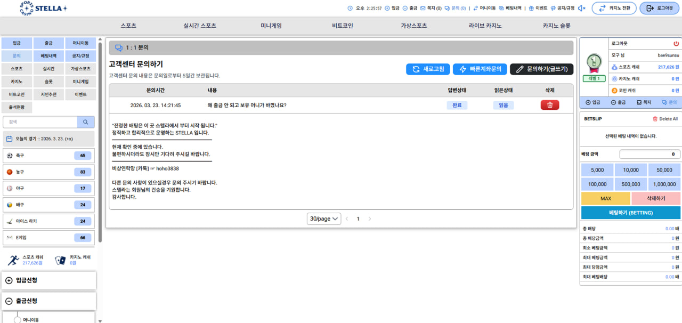Viewport: 682px width, 323px height.
Task: Click 새로고침 refresh button
Action: [427, 69]
